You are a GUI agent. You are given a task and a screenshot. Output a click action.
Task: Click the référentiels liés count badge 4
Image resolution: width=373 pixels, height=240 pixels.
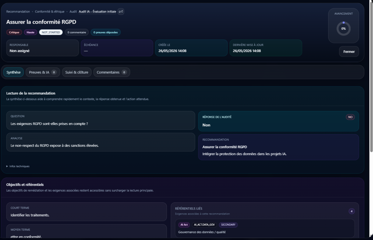[351, 211]
